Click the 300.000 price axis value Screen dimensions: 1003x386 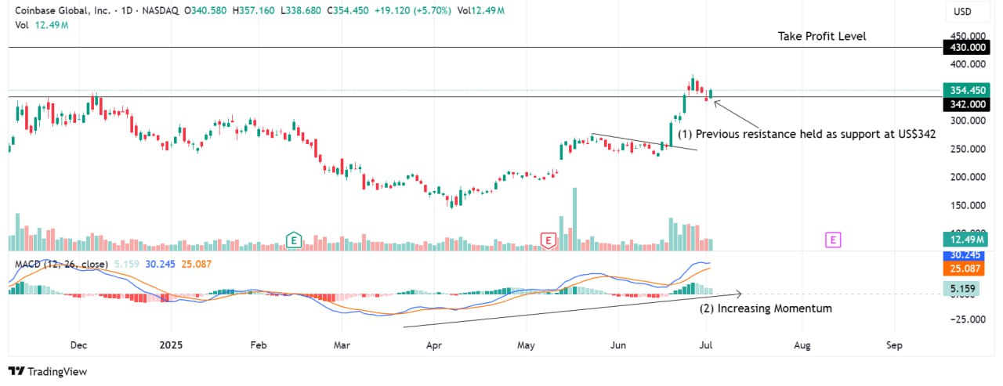click(968, 121)
